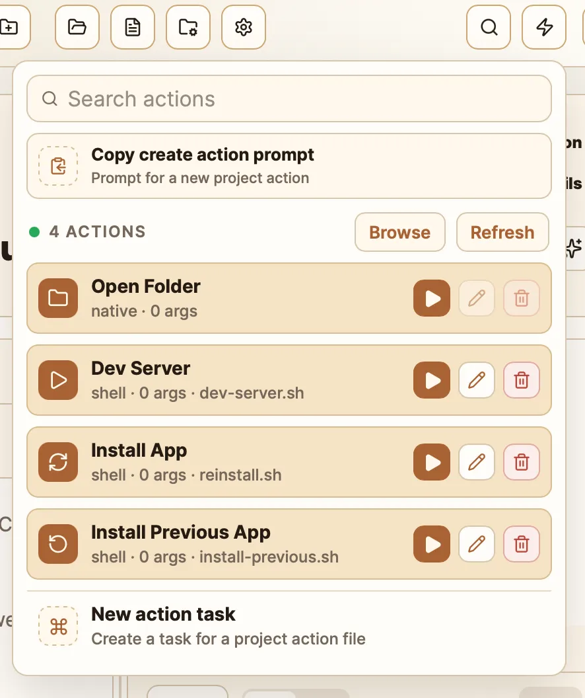585x698 pixels.
Task: Click the Open Folder folder icon
Action: pyautogui.click(x=58, y=298)
